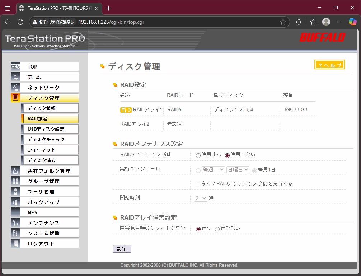
Task: Click the RAIDアレイ2 link
Action: click(x=135, y=124)
